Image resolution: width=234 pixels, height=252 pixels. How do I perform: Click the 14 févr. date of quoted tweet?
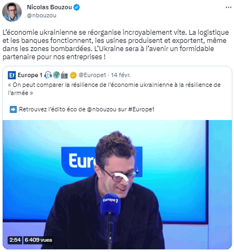(x=121, y=75)
